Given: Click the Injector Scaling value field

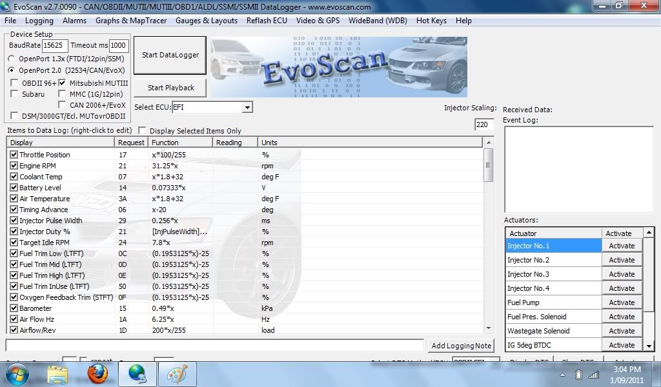Looking at the screenshot, I should [484, 124].
